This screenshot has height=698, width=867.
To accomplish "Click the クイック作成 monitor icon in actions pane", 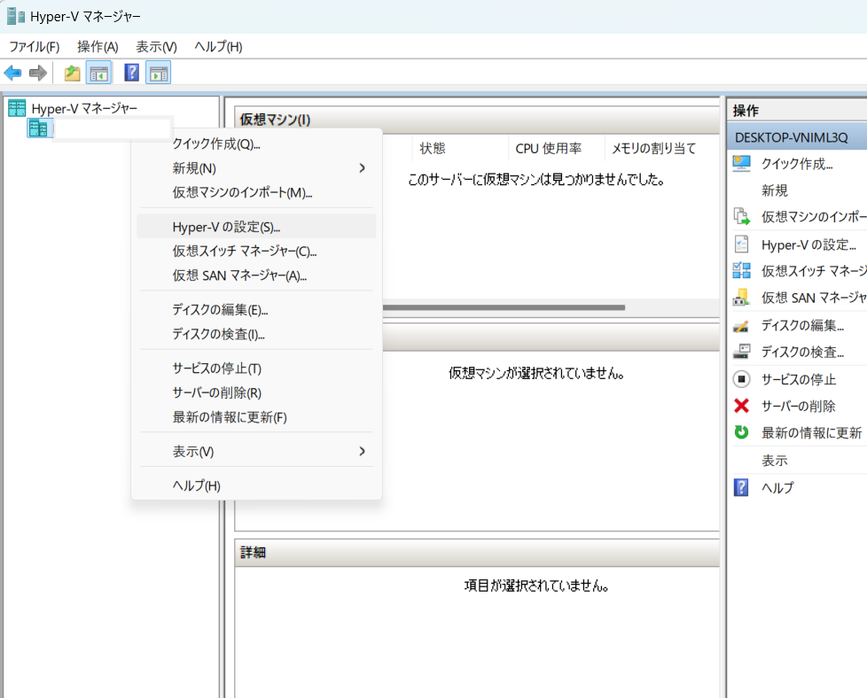I will 742,163.
